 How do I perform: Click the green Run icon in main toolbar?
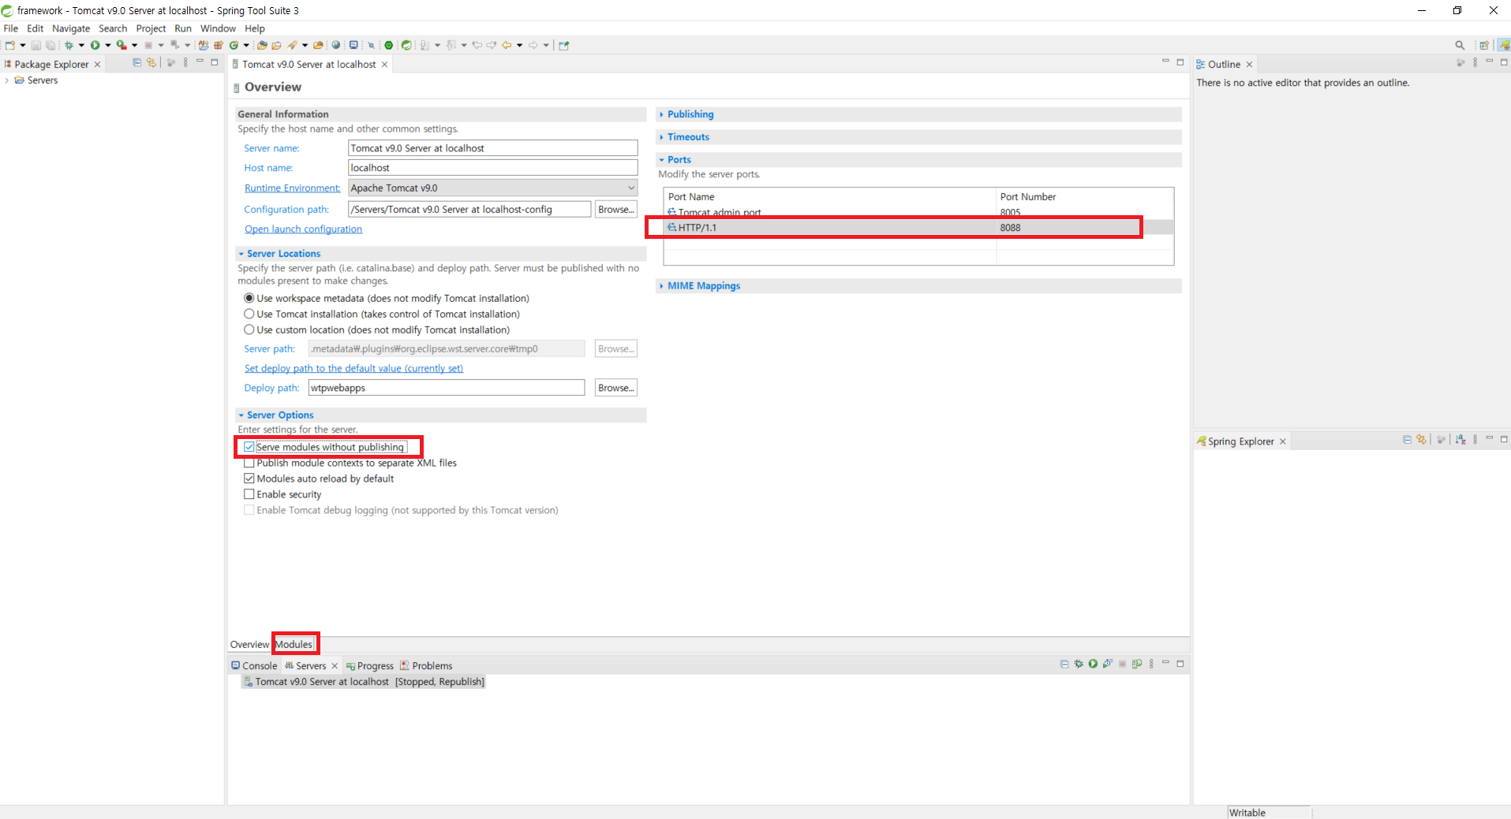tap(95, 45)
